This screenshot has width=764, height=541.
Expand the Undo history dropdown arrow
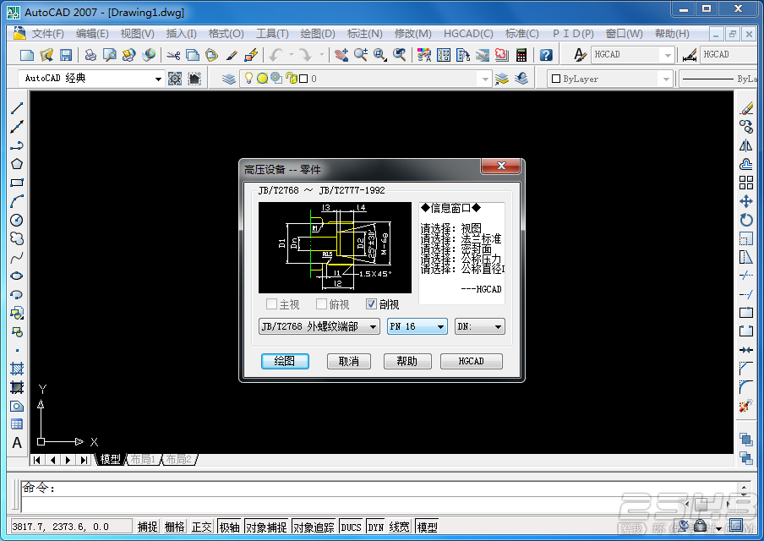click(x=292, y=55)
